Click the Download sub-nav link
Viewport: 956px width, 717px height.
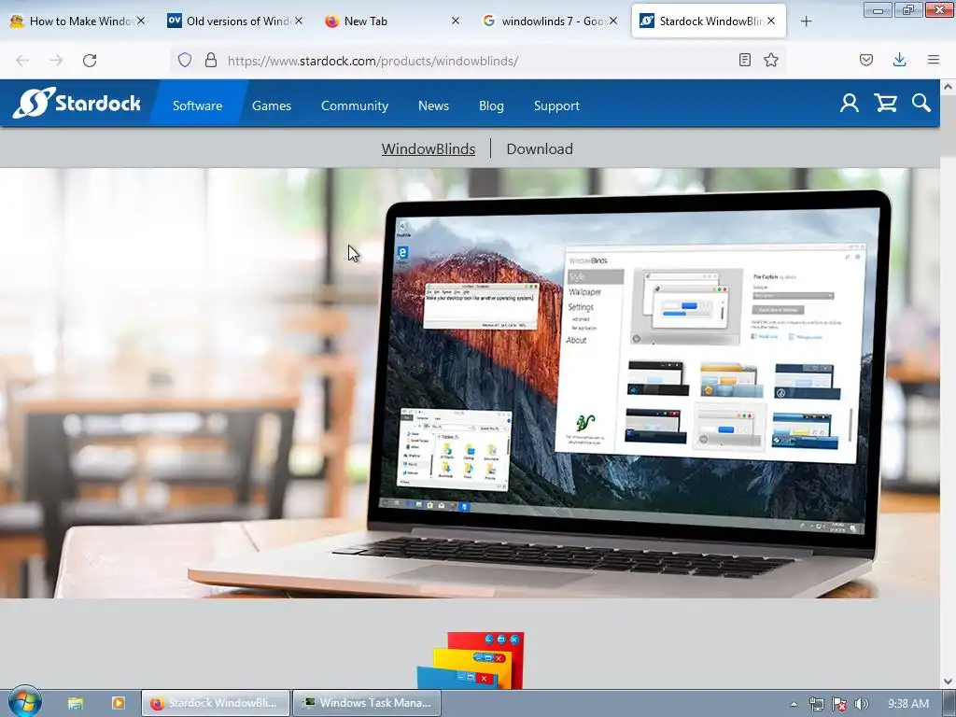click(540, 148)
